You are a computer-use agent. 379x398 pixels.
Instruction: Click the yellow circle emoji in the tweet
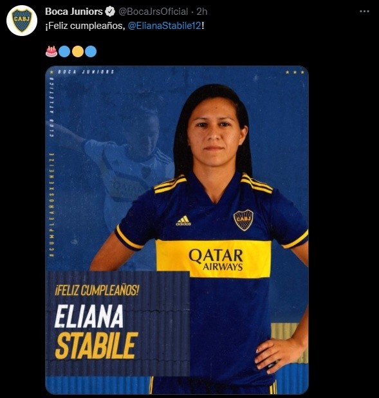(x=78, y=51)
